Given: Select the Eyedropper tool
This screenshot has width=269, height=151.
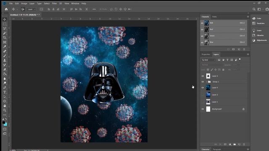Looking at the screenshot, I should [x=5, y=47].
